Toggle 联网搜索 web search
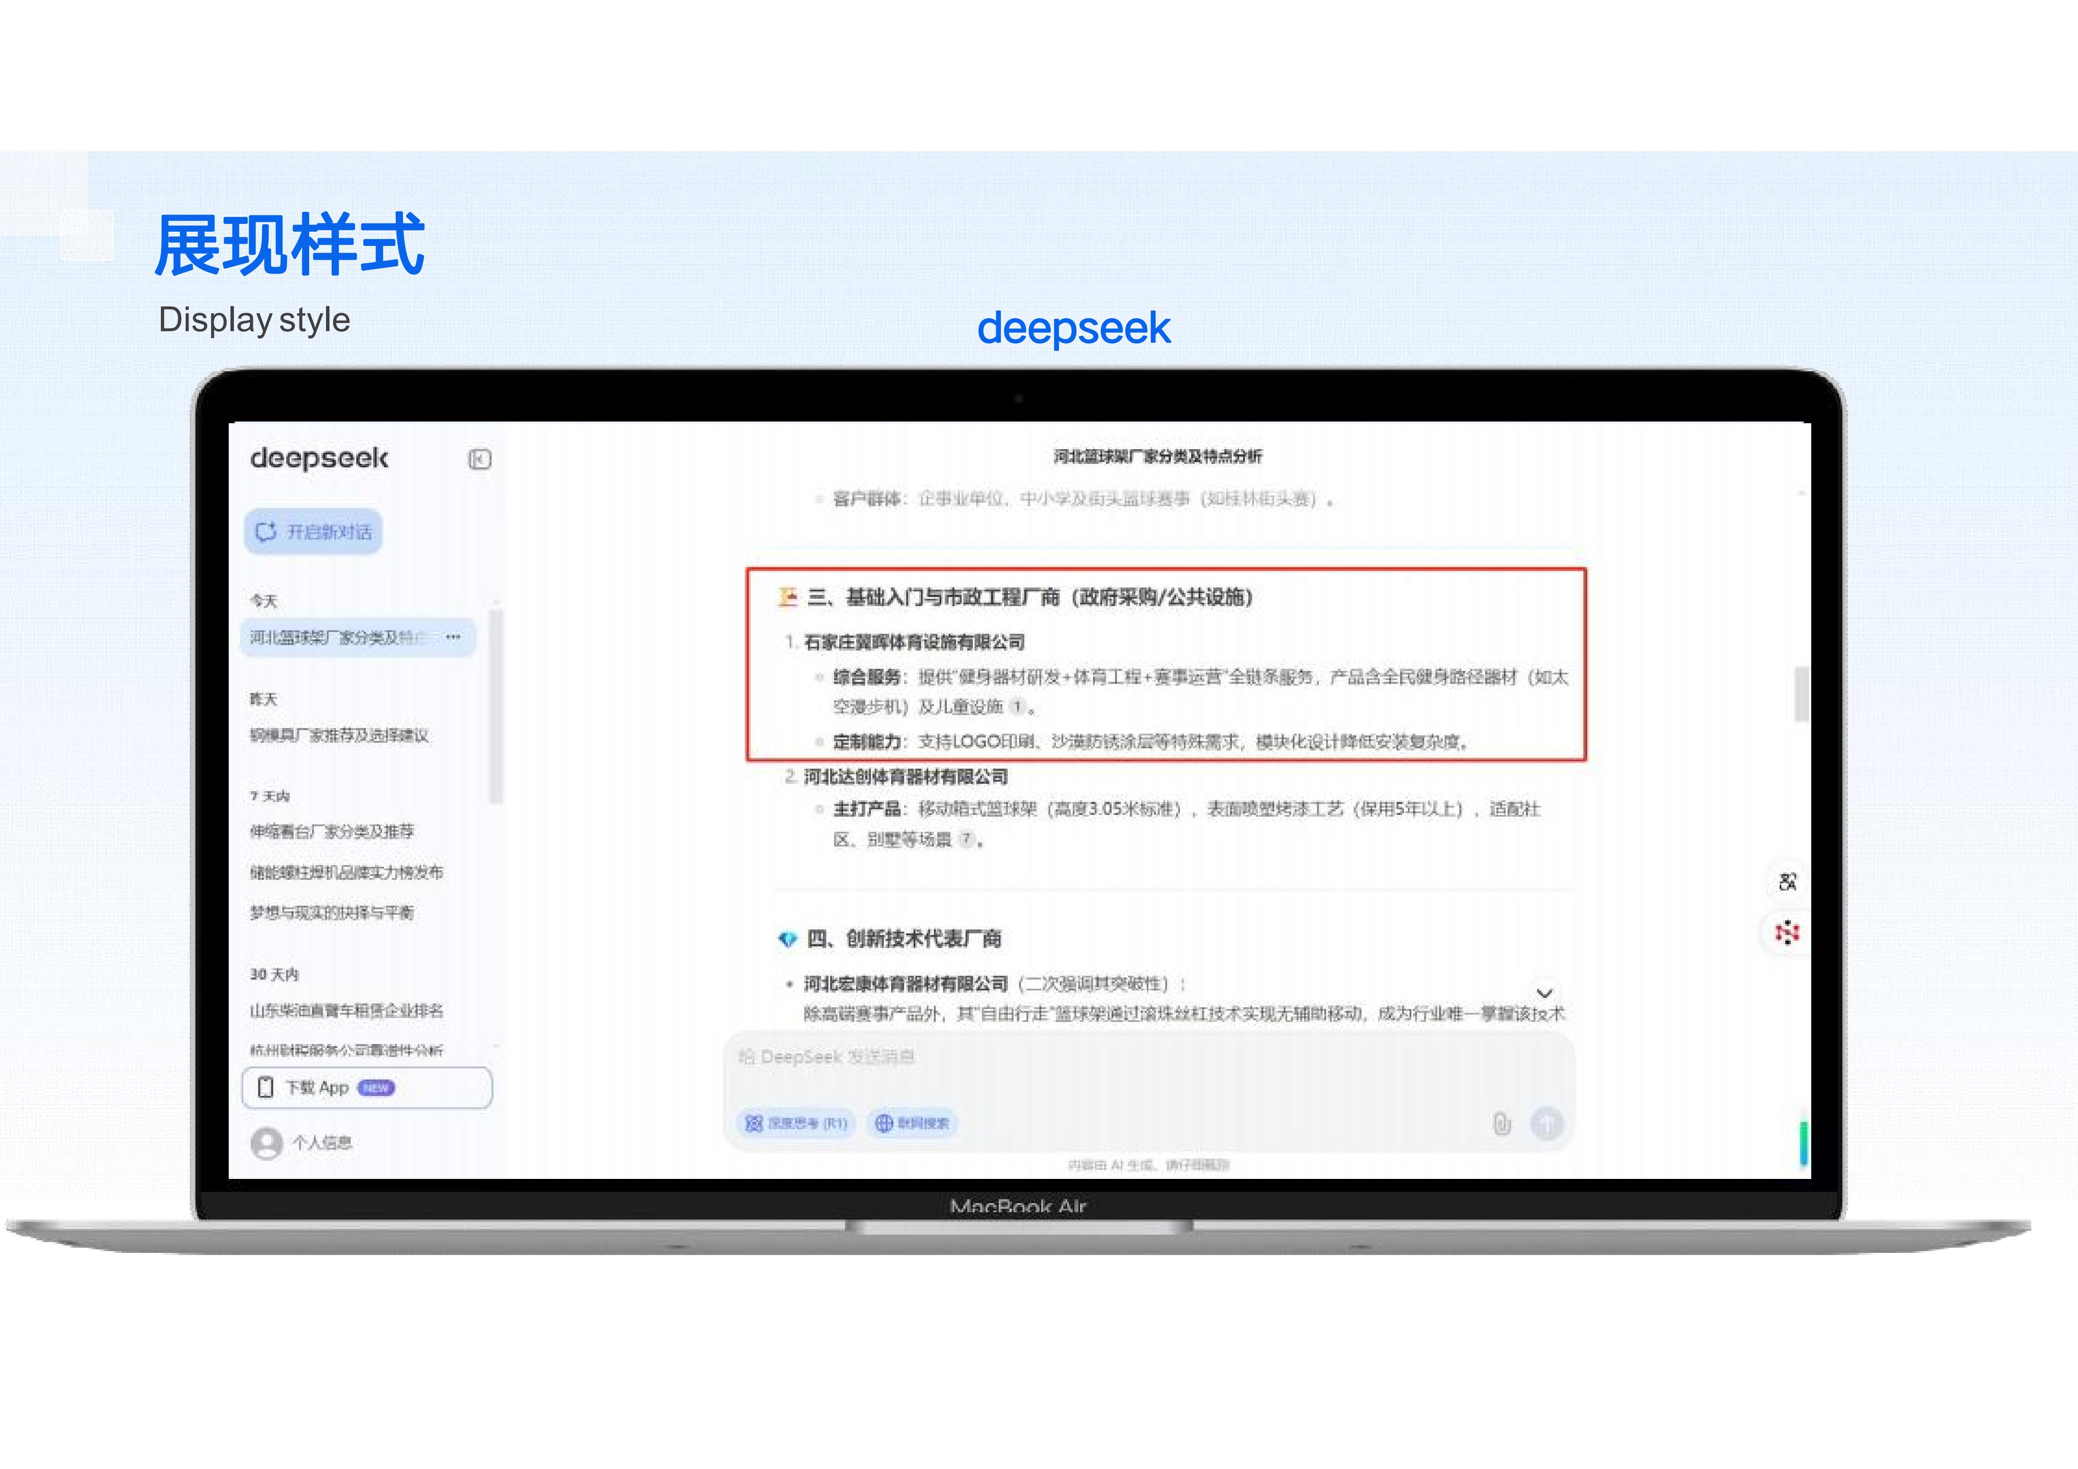 coord(912,1123)
